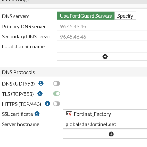This screenshot has width=147, height=147.
Task: Click the Server hostname label
Action: 21,124
